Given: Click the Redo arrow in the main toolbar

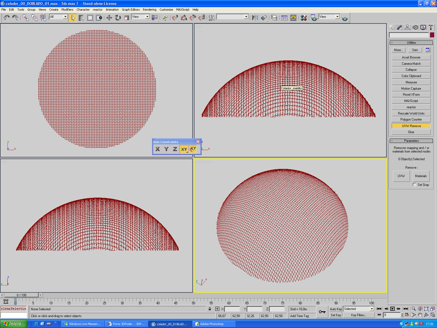Looking at the screenshot, I should pos(15,18).
